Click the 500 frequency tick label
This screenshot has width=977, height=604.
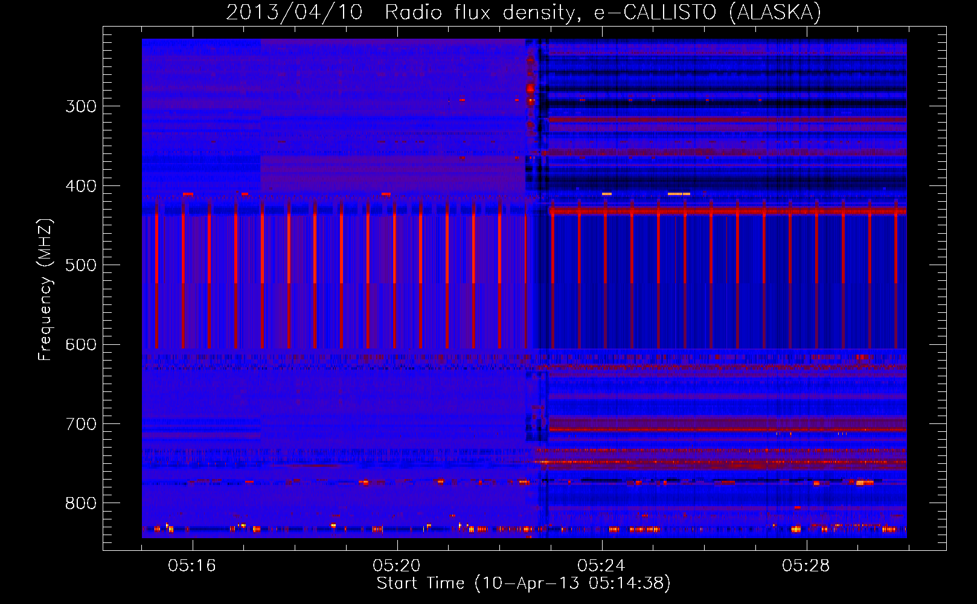click(81, 265)
